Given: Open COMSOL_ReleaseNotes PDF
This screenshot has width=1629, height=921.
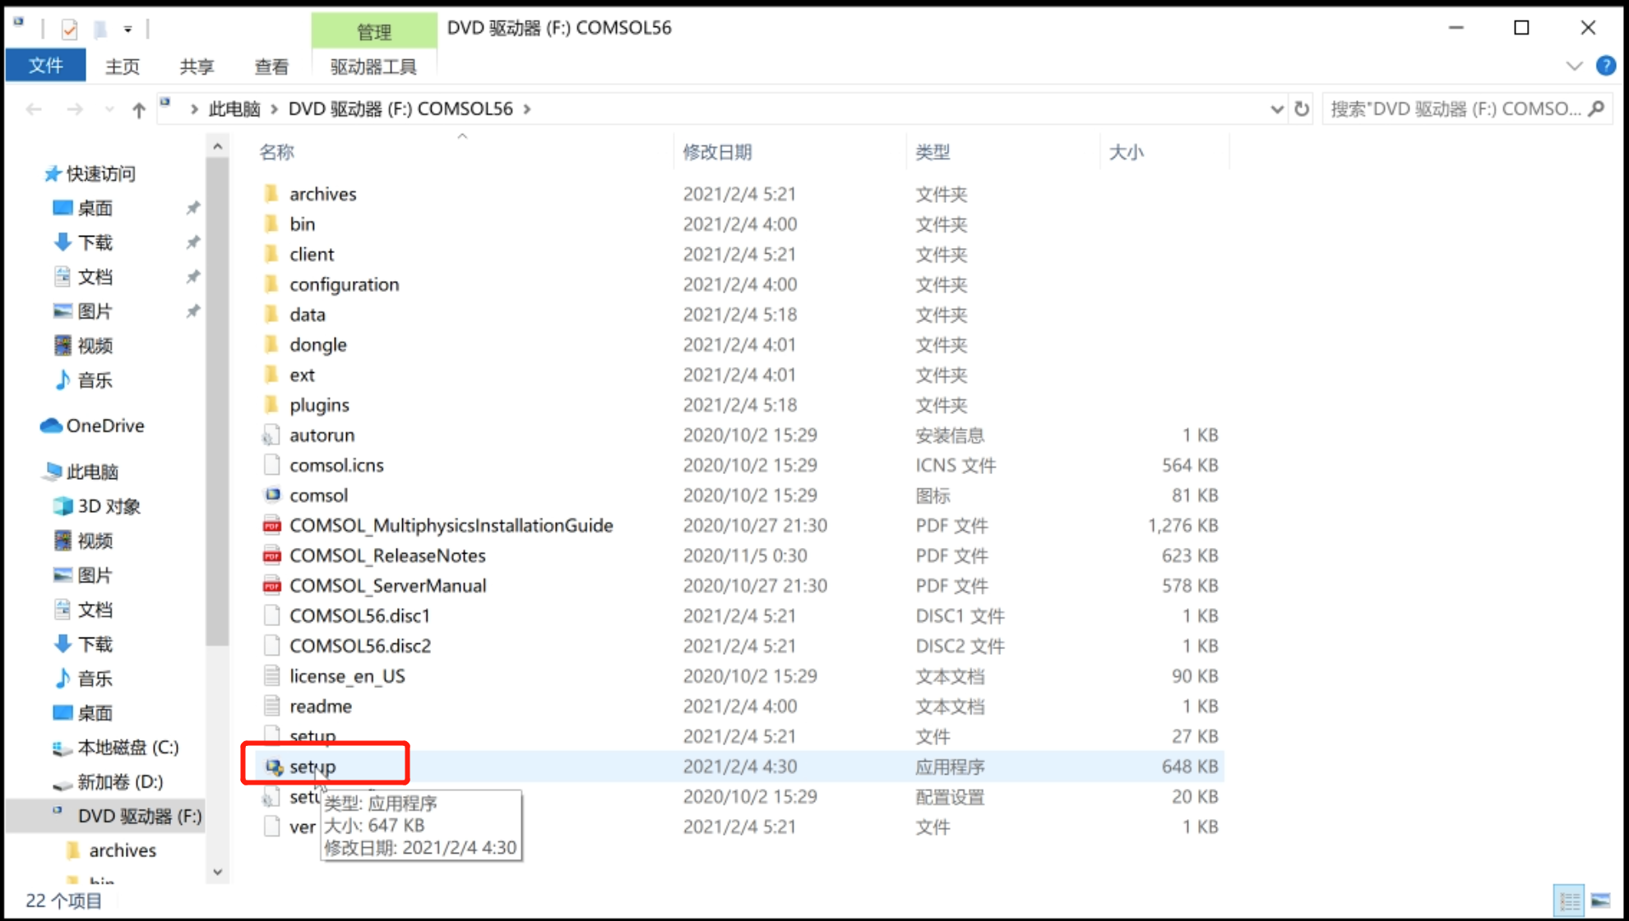Looking at the screenshot, I should [387, 556].
